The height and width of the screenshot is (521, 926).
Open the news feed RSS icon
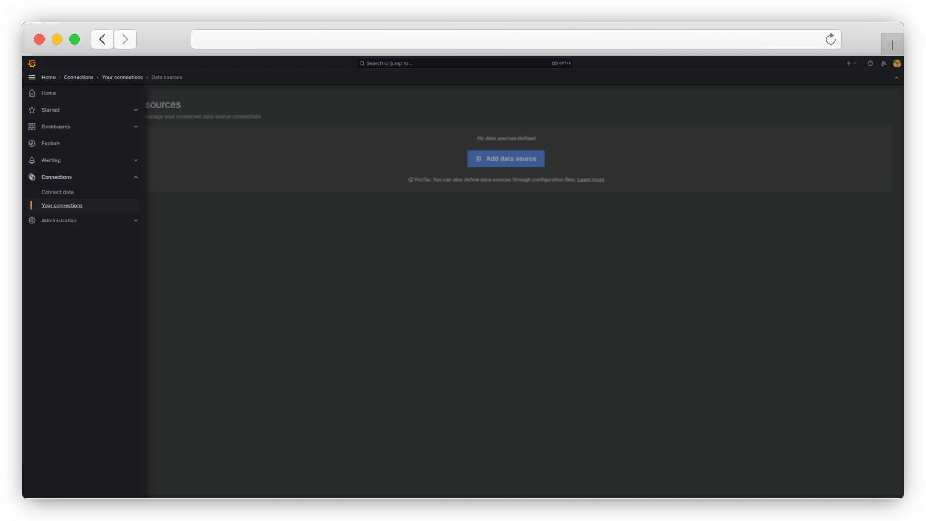point(884,63)
